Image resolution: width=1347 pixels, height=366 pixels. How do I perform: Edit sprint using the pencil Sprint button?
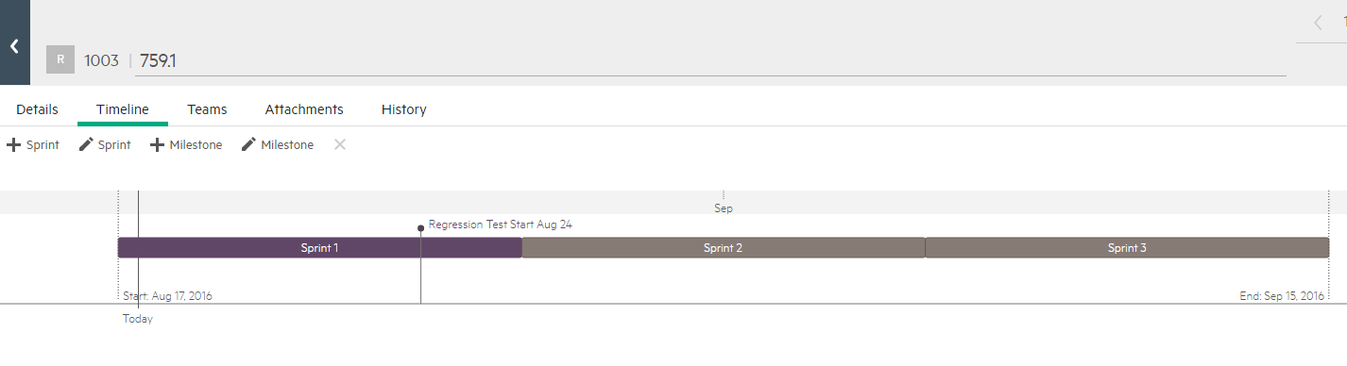(105, 145)
